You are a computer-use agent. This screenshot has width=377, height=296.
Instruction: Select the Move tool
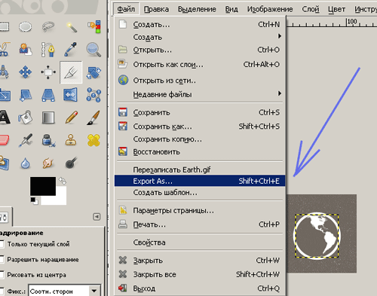pos(25,72)
